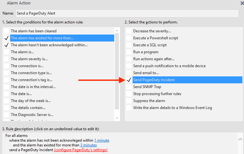This screenshot has width=244, height=154.
Task: Check the 'Suppress the alarm' action
Action: pyautogui.click(x=129, y=101)
